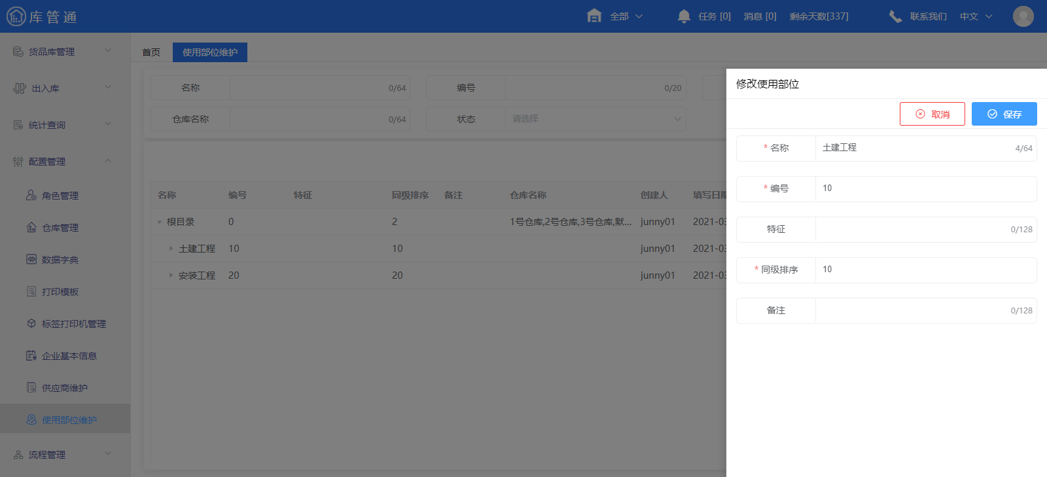Click the 流程管理 sidebar icon
1047x477 pixels.
(18, 454)
